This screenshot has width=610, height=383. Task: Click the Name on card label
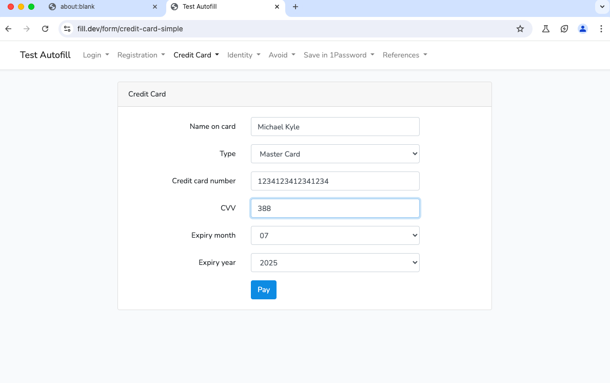[212, 126]
